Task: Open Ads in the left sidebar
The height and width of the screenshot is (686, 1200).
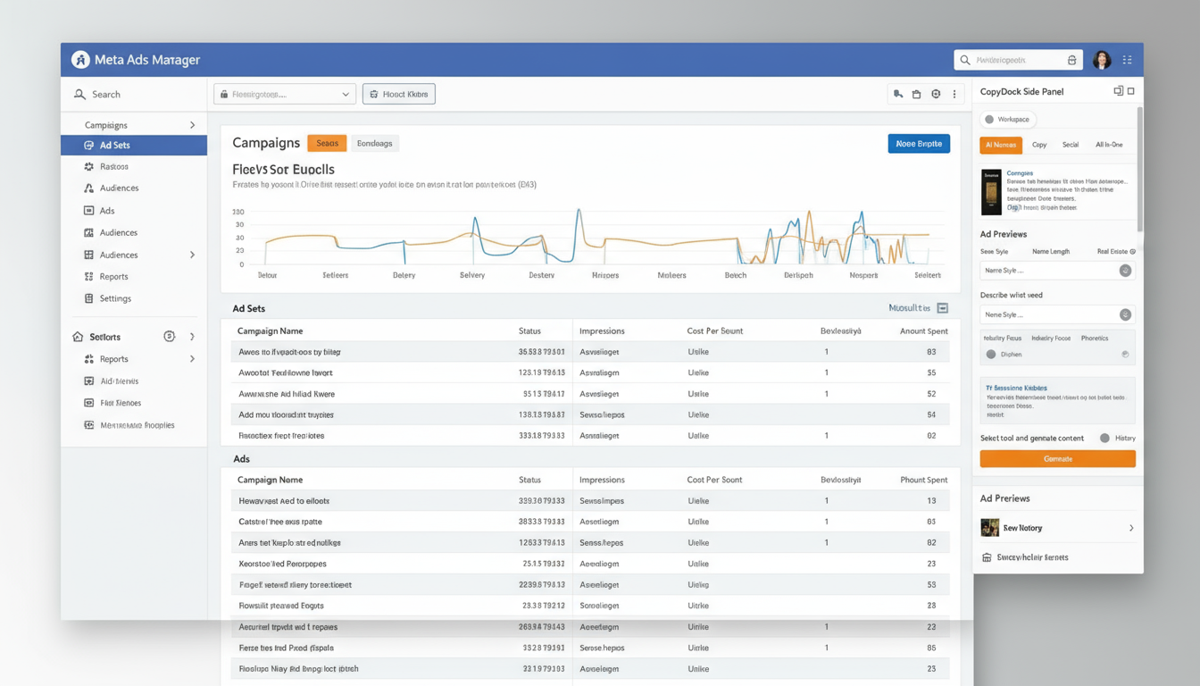Action: (x=106, y=211)
